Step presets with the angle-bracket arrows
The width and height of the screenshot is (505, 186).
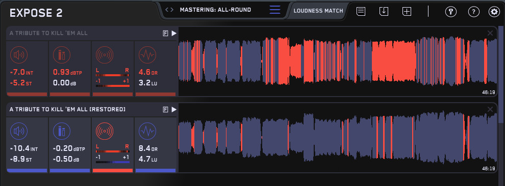click(x=169, y=10)
